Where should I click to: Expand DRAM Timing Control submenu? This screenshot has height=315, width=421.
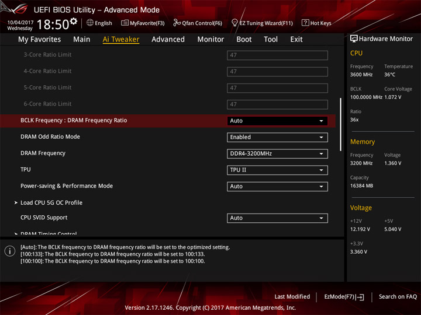click(x=49, y=233)
